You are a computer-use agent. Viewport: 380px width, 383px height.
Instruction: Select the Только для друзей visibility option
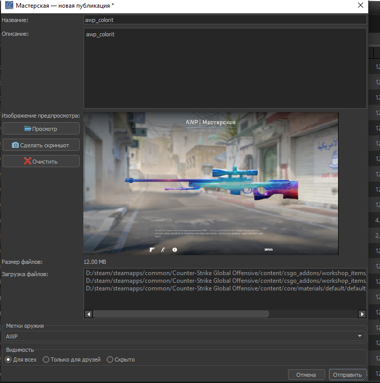(x=46, y=359)
